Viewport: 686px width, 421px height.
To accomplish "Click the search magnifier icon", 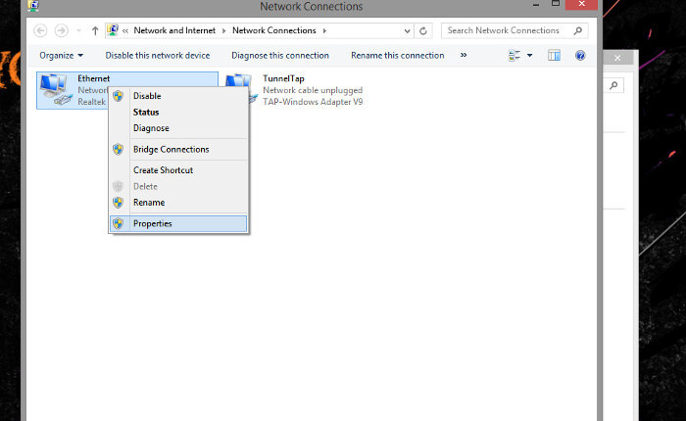I will [578, 30].
